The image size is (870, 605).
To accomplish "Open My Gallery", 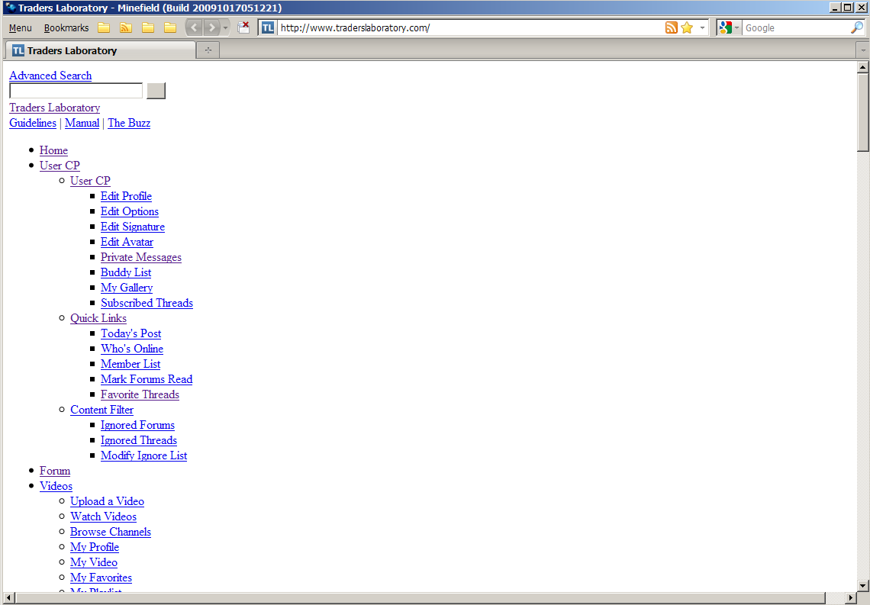I will tap(127, 288).
